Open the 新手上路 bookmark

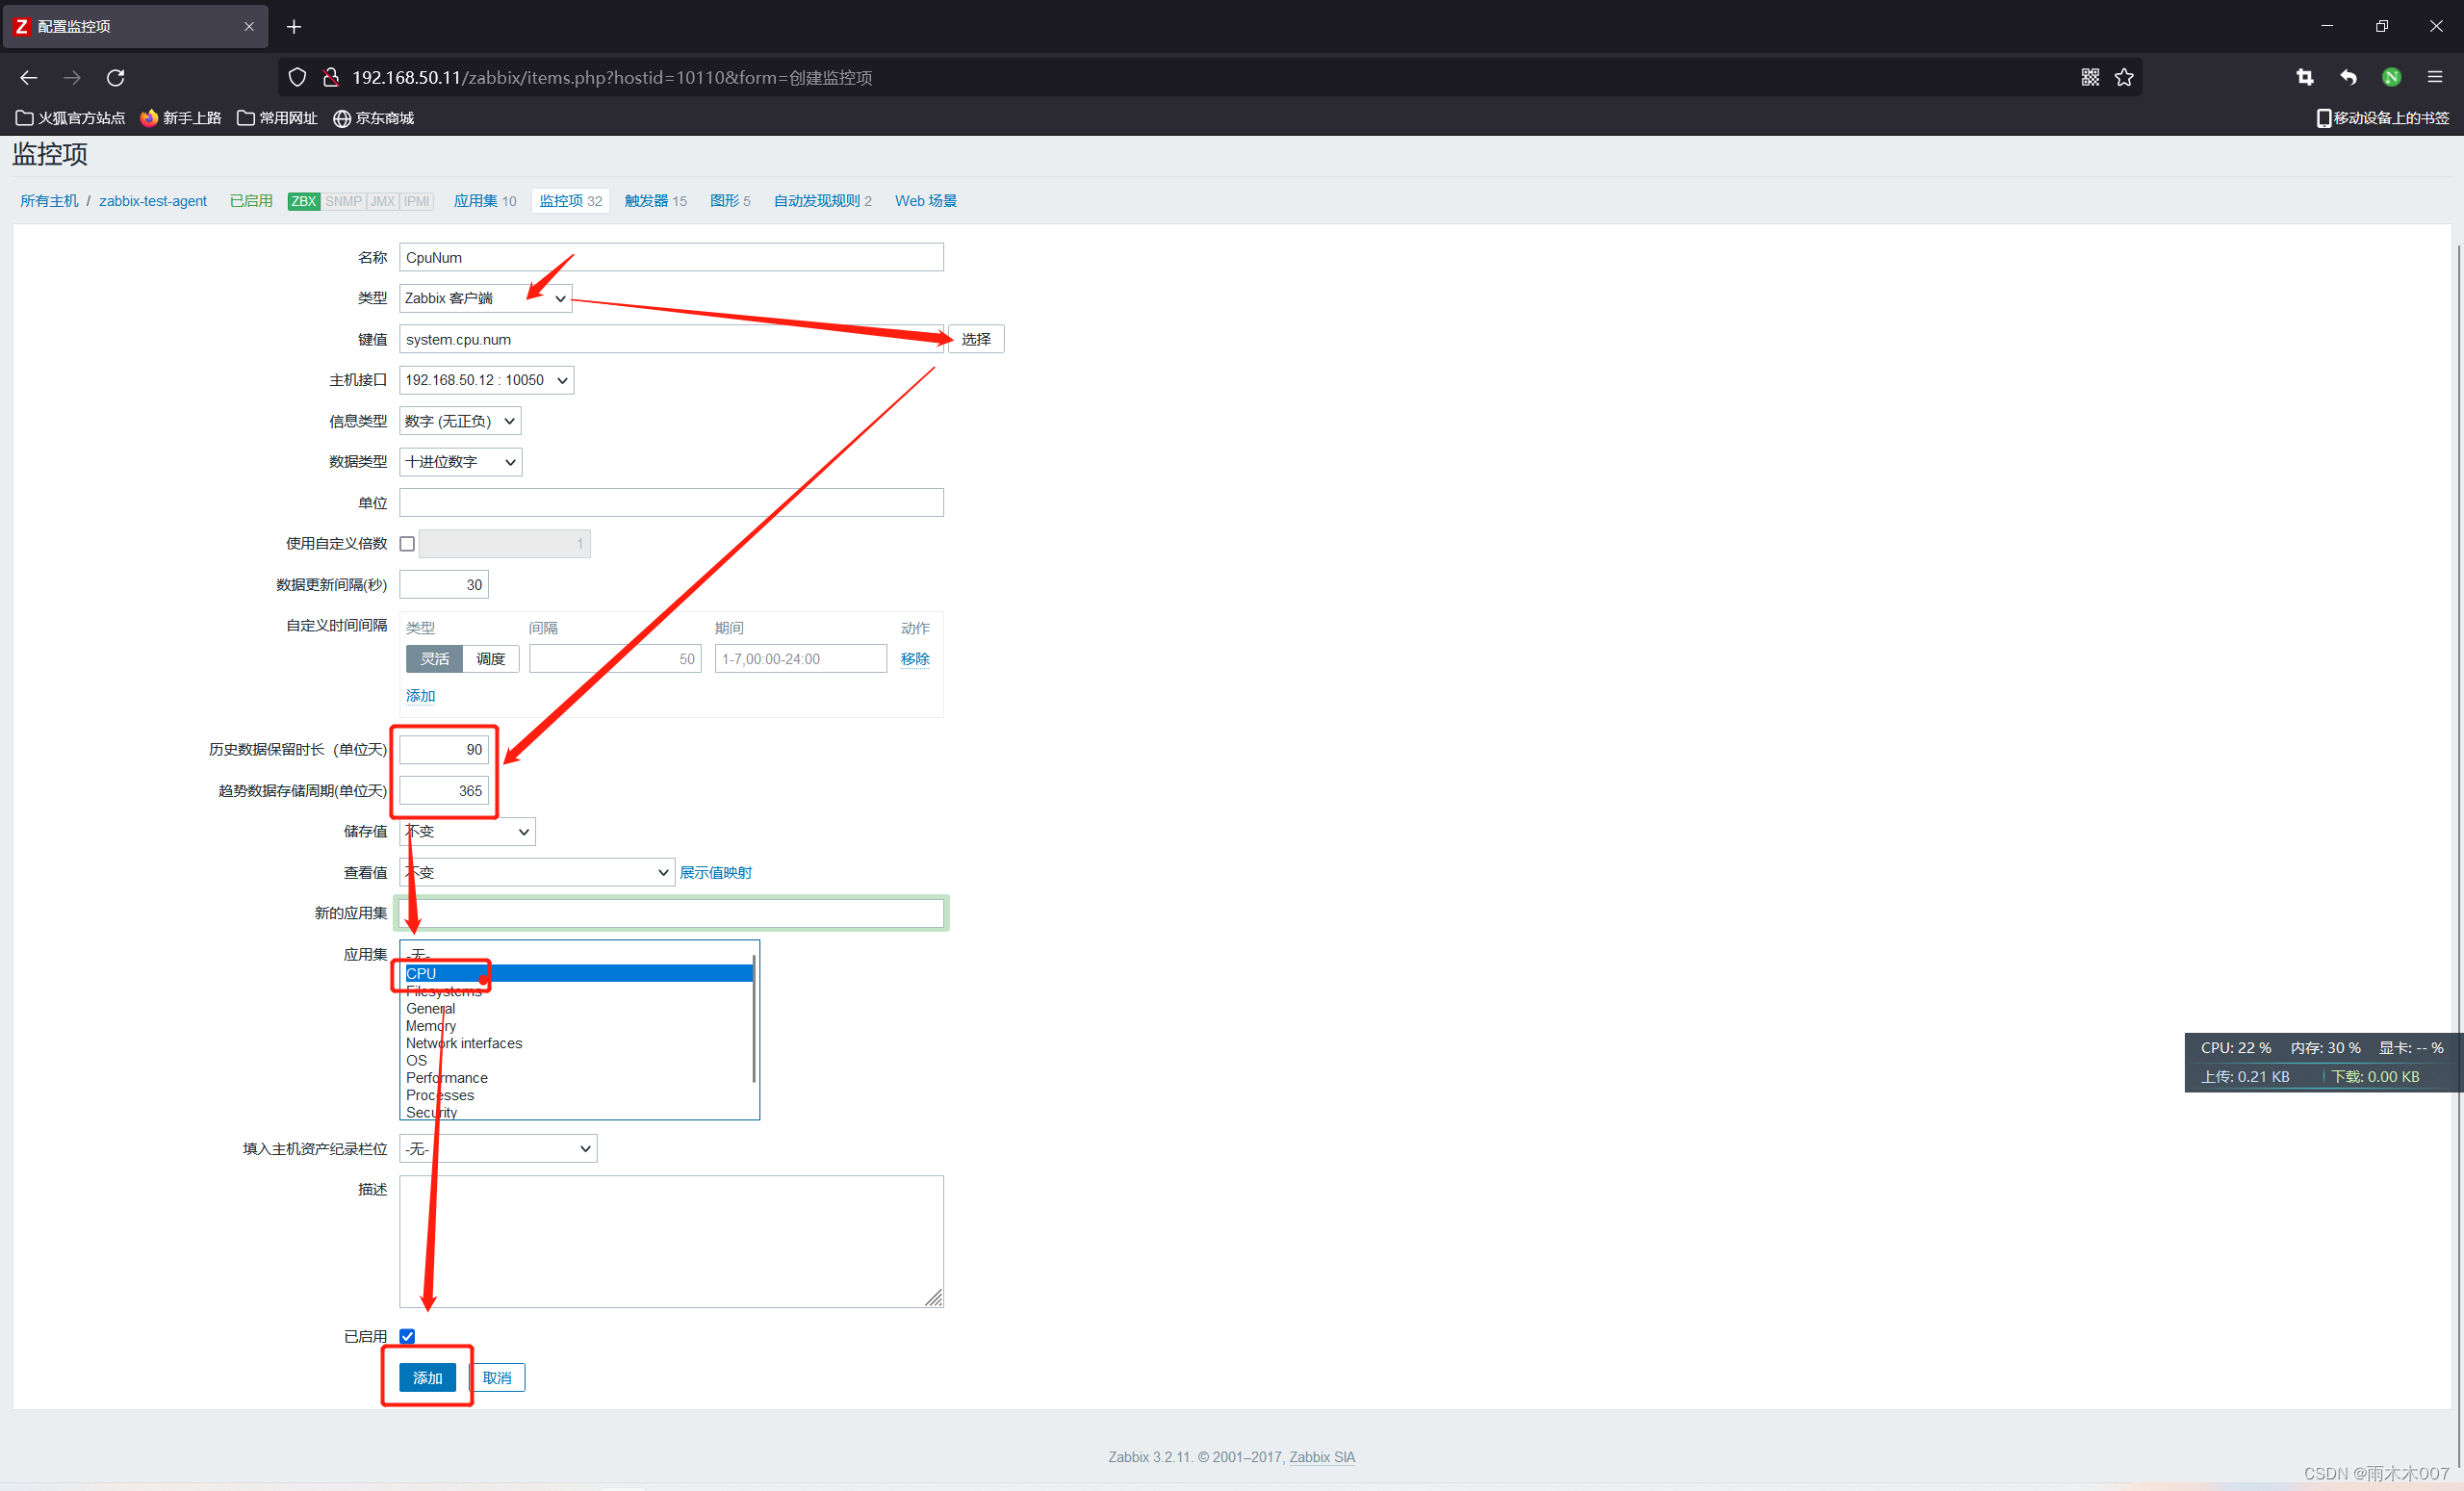click(181, 118)
